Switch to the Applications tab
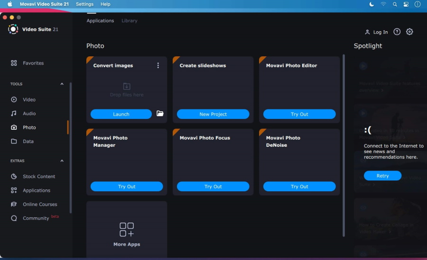427x260 pixels. click(100, 21)
